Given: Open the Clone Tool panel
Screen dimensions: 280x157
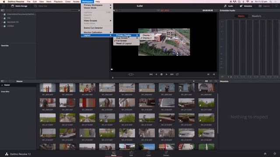Looking at the screenshot, I should (x=41, y=6).
